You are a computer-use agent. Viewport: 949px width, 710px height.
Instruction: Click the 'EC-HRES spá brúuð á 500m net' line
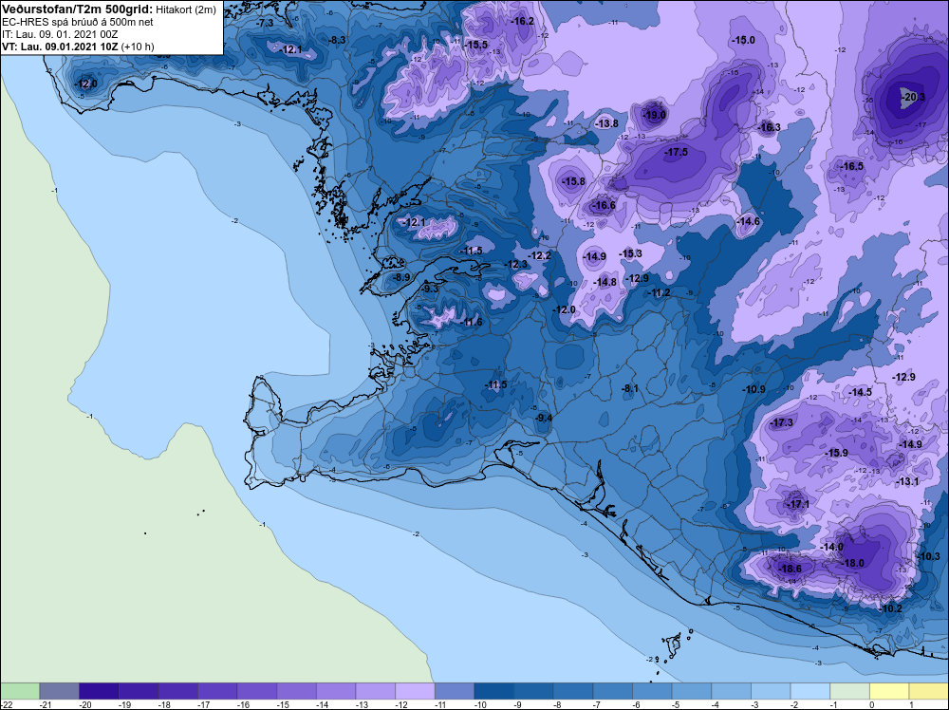78,22
